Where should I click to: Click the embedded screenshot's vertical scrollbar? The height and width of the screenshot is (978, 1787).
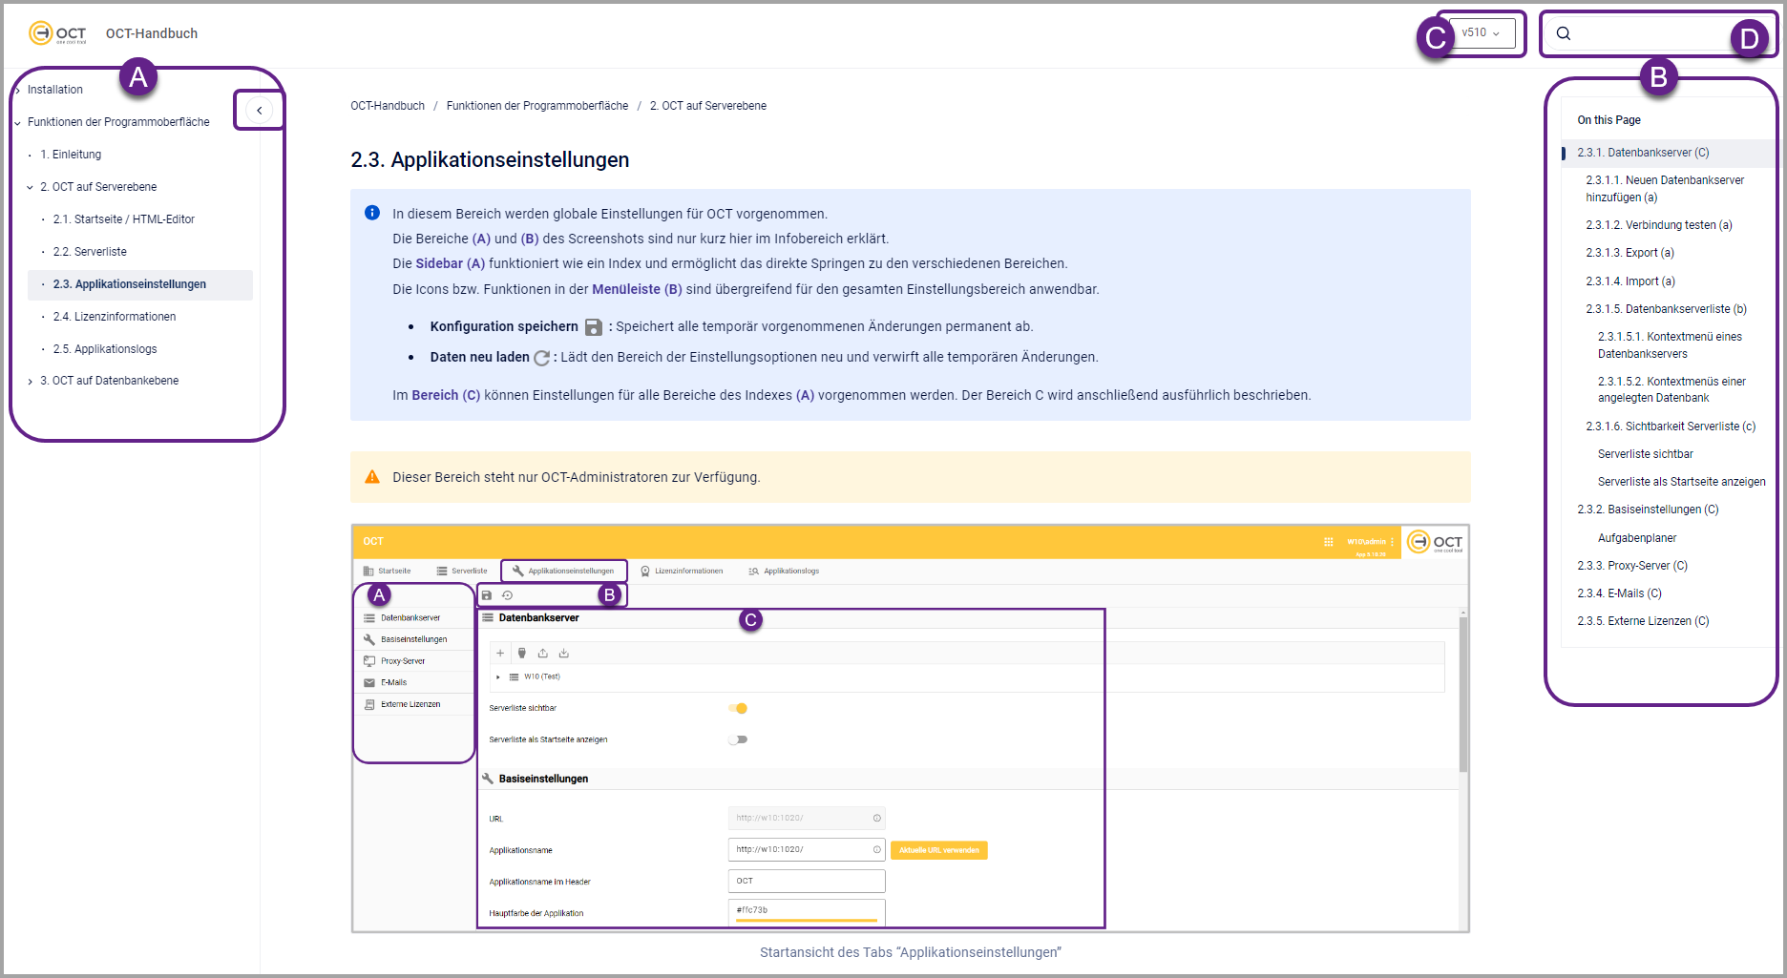[1463, 697]
